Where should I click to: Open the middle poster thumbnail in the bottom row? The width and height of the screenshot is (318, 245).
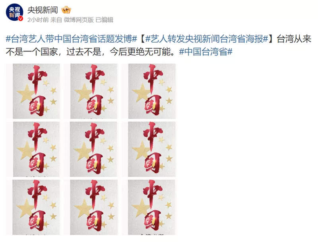[x=91, y=207]
